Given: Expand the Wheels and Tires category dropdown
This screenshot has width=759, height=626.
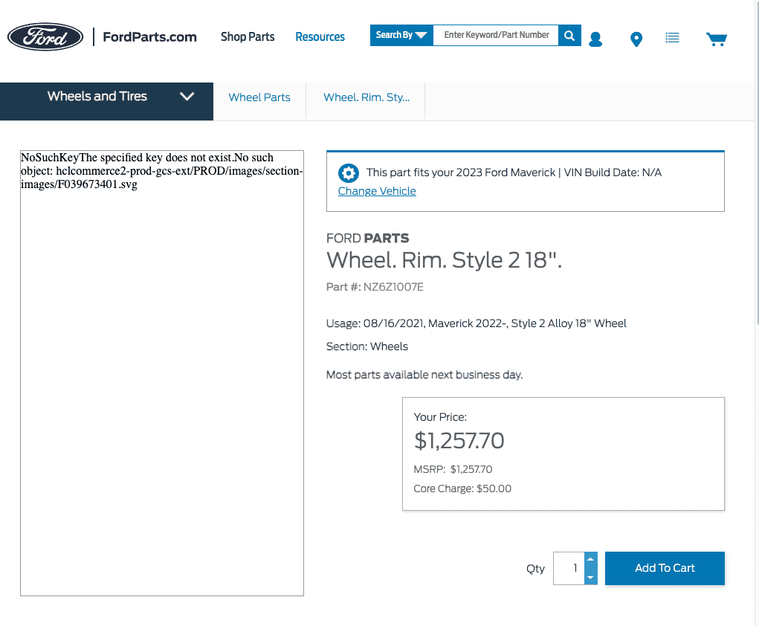Looking at the screenshot, I should pyautogui.click(x=106, y=101).
